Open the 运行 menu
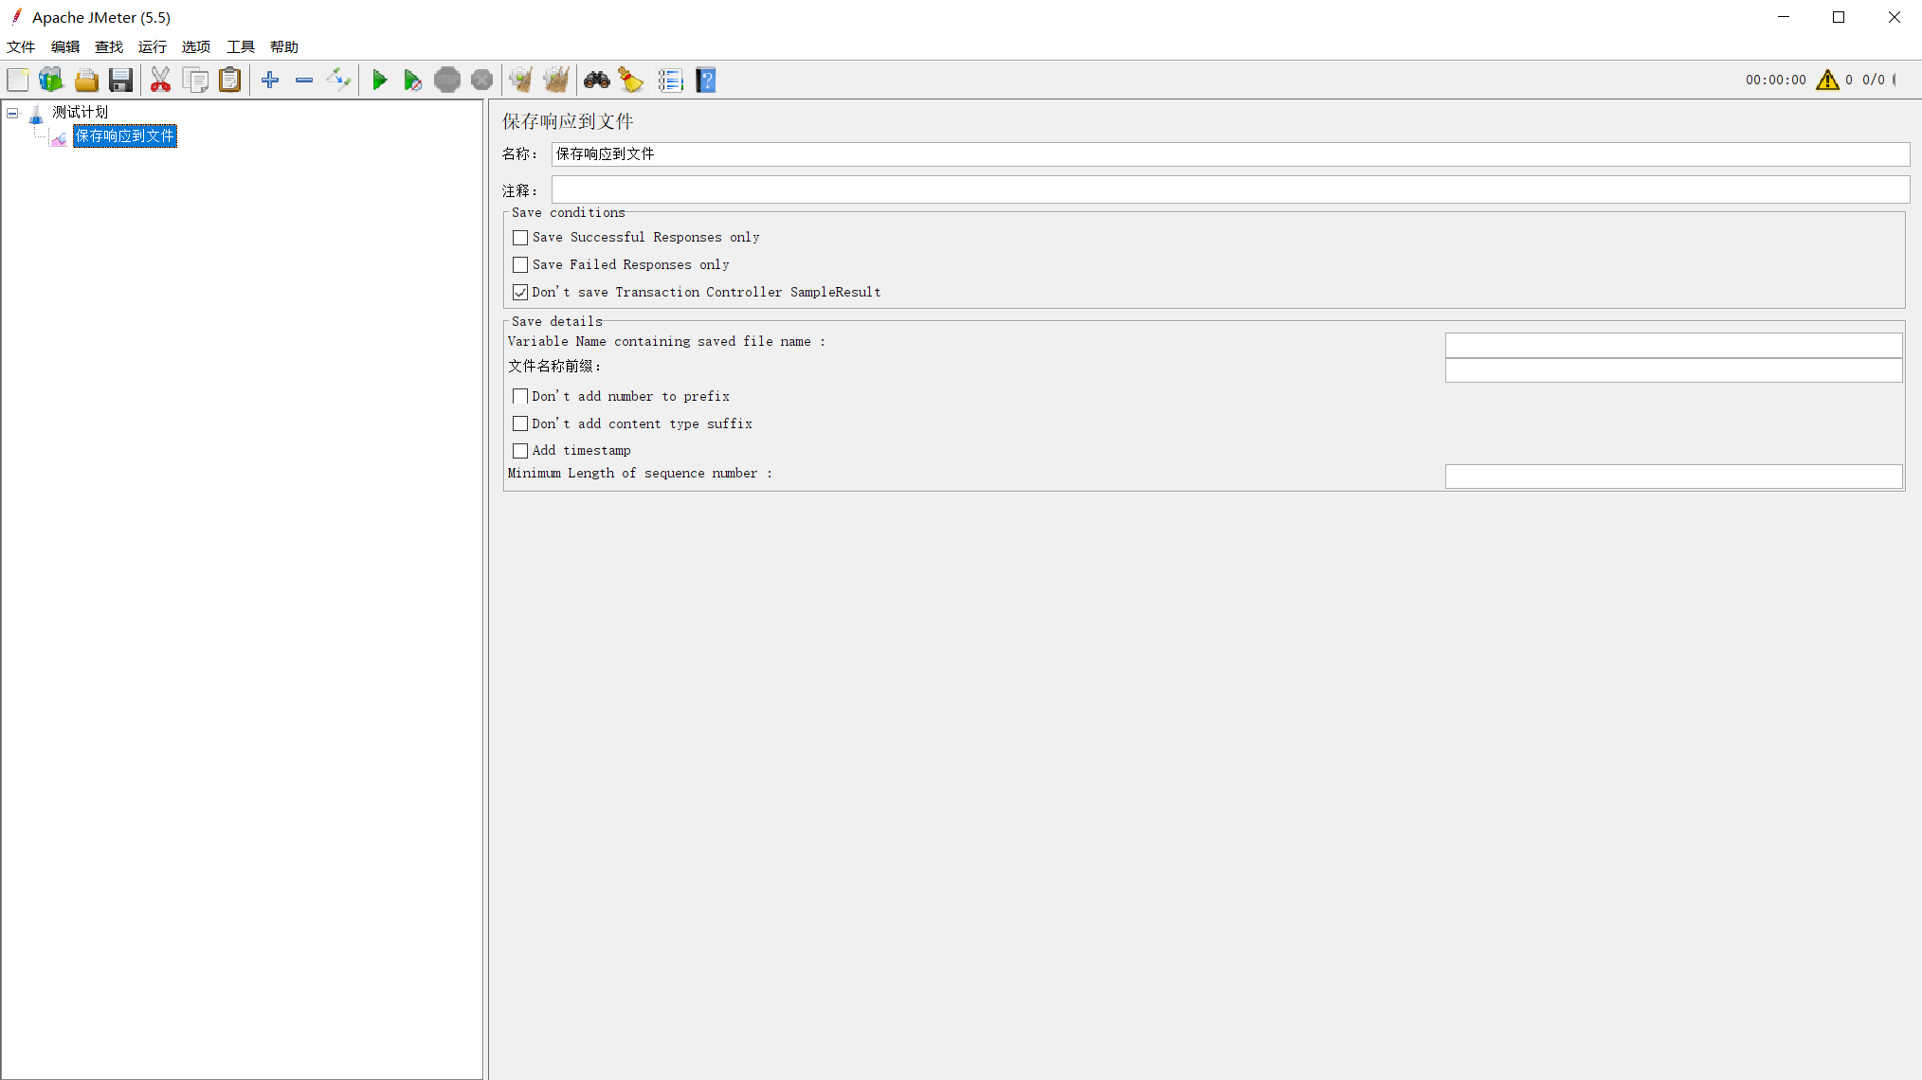 (x=153, y=46)
